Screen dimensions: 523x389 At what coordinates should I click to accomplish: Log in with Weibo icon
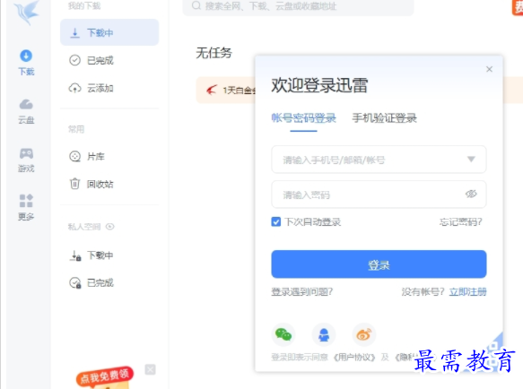coord(364,334)
